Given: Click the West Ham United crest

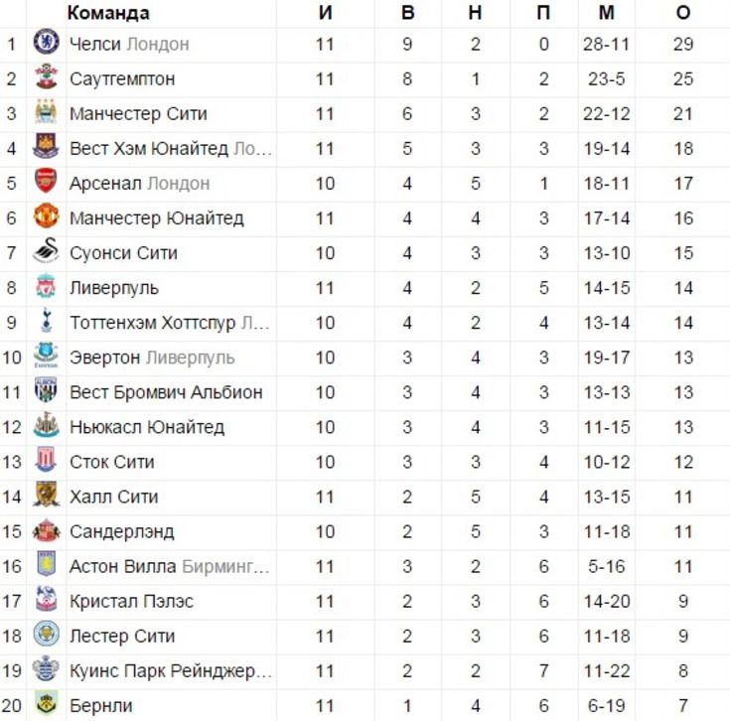Looking at the screenshot, I should 46,146.
